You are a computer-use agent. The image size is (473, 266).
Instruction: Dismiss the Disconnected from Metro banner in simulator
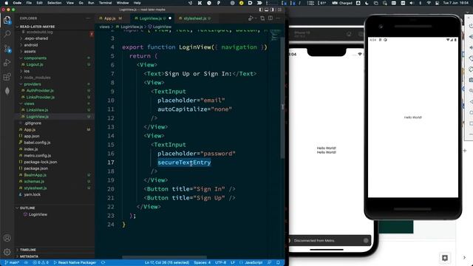point(366,241)
